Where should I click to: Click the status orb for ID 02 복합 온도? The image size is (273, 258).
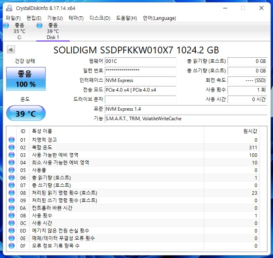[12, 147]
